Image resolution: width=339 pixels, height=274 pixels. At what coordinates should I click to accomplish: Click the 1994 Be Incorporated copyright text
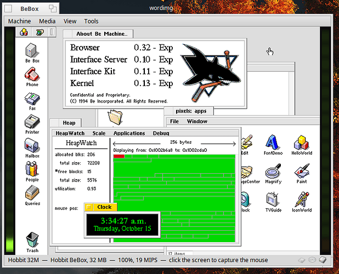click(118, 101)
